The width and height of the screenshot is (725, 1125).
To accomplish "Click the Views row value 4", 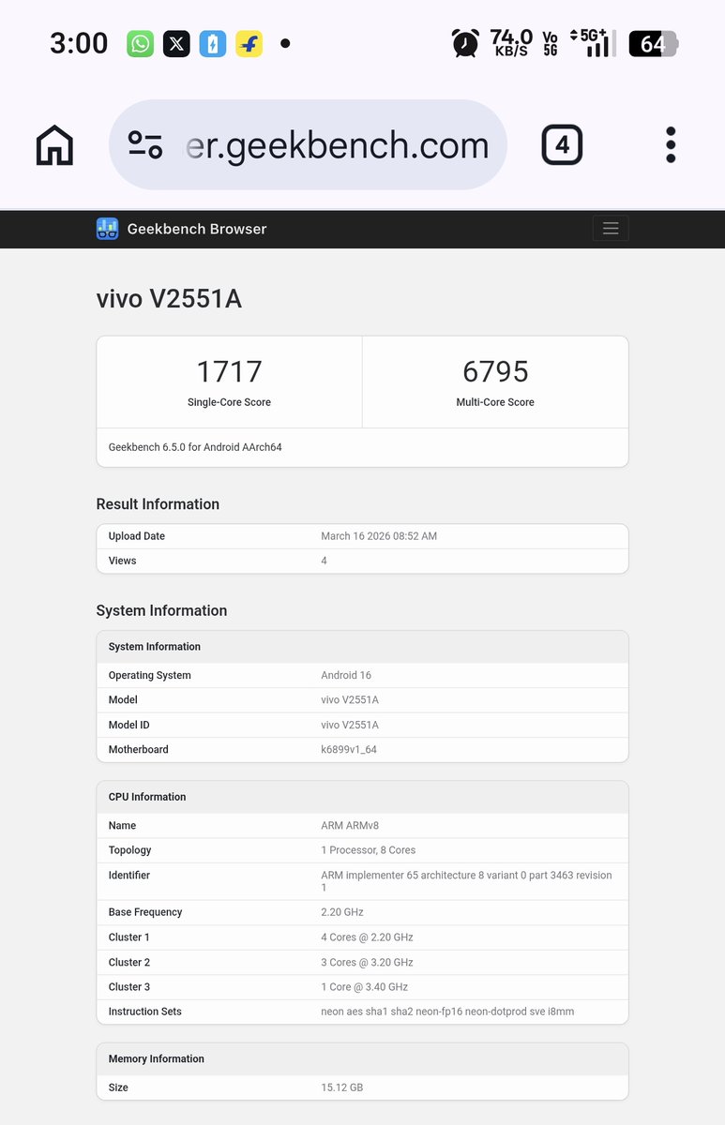I will [325, 561].
